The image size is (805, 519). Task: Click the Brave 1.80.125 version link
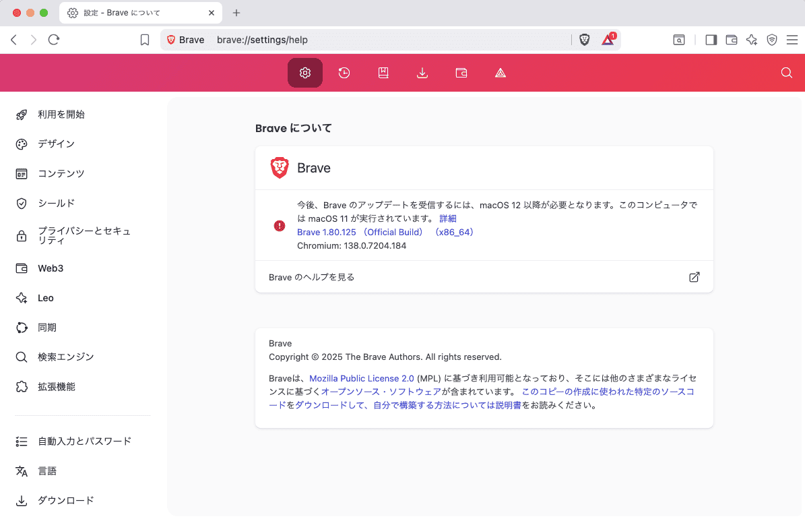(x=385, y=233)
